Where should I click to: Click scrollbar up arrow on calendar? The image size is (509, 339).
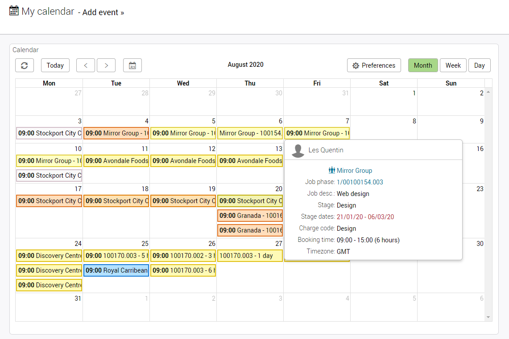[x=488, y=92]
